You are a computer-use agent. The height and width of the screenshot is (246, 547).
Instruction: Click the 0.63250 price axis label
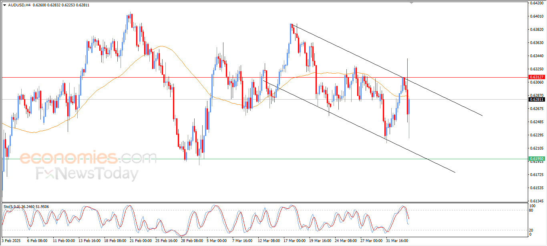click(x=537, y=69)
